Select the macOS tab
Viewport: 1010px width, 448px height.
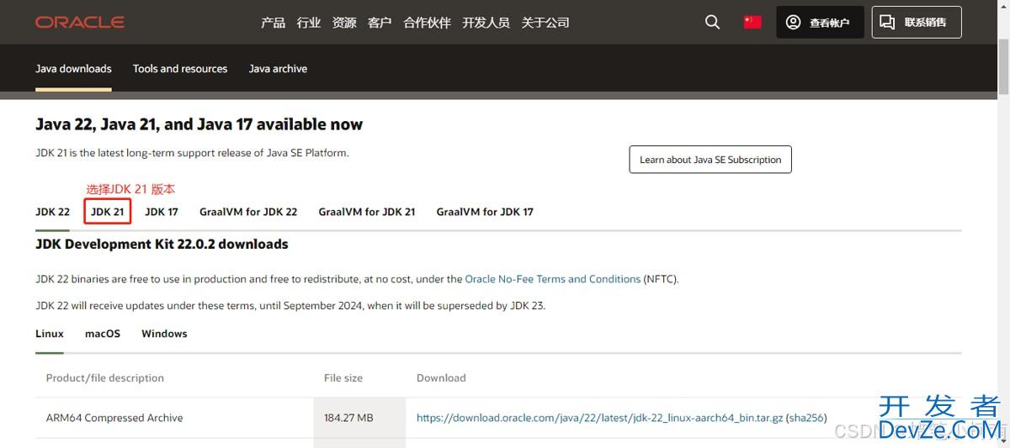click(103, 334)
